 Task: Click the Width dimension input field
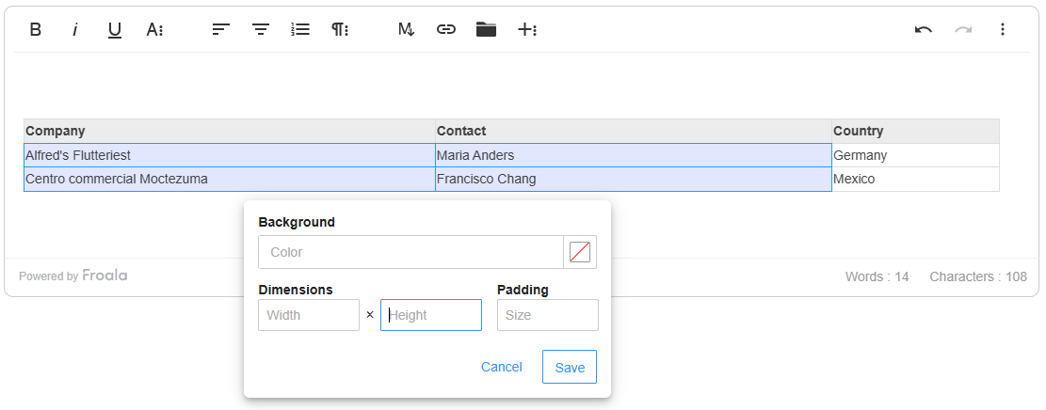[309, 315]
